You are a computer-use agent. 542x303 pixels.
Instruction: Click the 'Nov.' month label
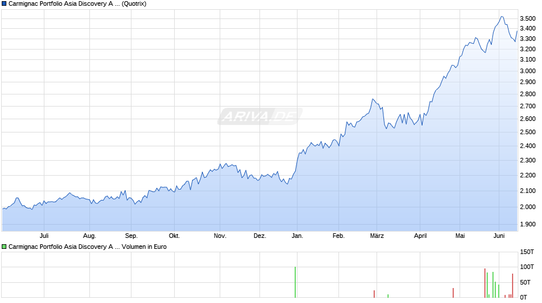click(x=220, y=236)
